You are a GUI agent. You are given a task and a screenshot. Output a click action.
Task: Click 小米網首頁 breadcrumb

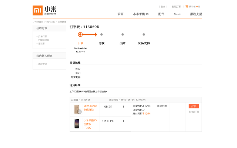click(x=38, y=22)
